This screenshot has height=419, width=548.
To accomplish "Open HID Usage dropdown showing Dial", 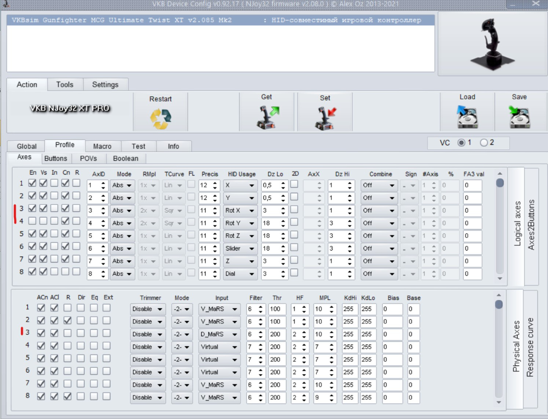I will point(240,274).
